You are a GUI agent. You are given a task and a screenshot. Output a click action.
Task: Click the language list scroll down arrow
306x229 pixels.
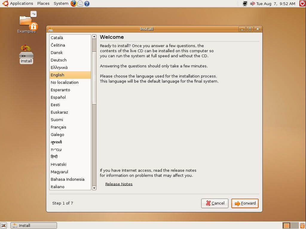click(94, 188)
